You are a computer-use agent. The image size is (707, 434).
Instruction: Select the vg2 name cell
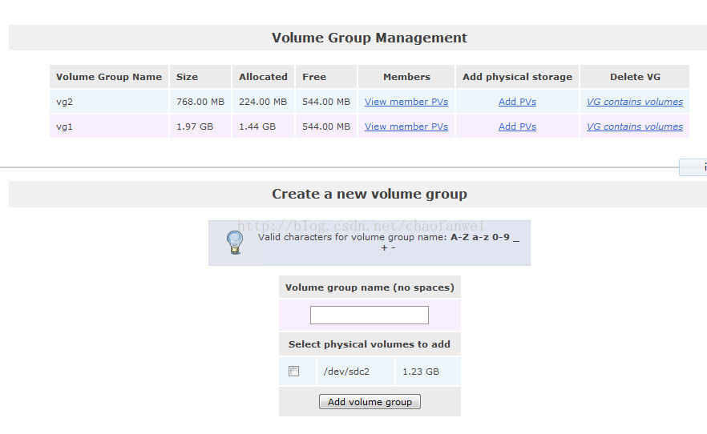point(65,102)
